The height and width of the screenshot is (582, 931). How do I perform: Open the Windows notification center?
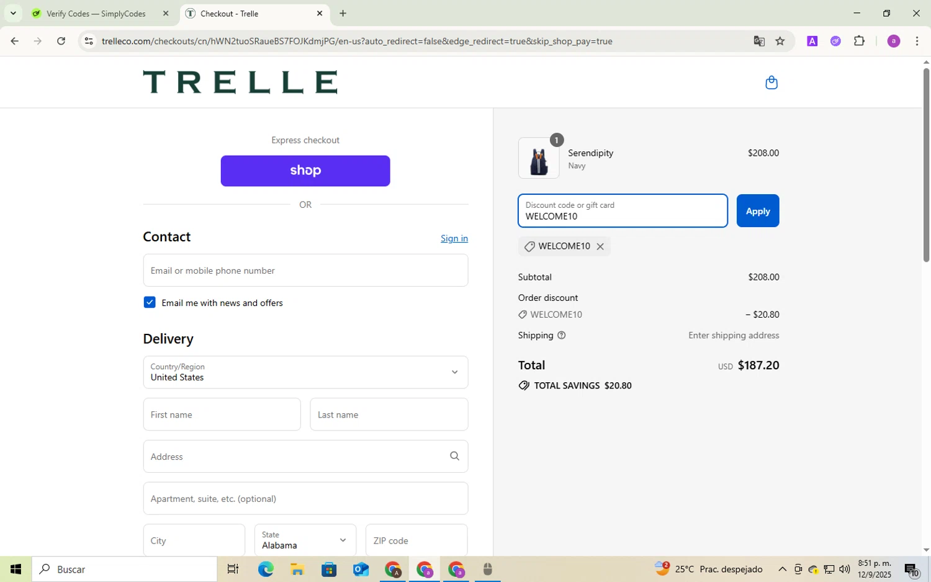pos(912,570)
